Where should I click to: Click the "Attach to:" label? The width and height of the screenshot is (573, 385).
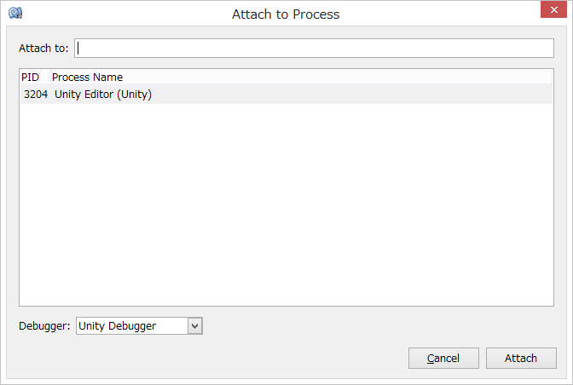tap(43, 48)
